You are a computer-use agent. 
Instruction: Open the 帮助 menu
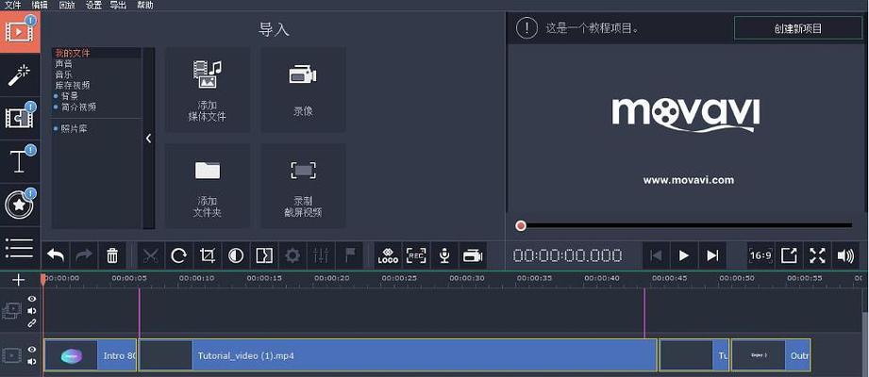coord(145,5)
